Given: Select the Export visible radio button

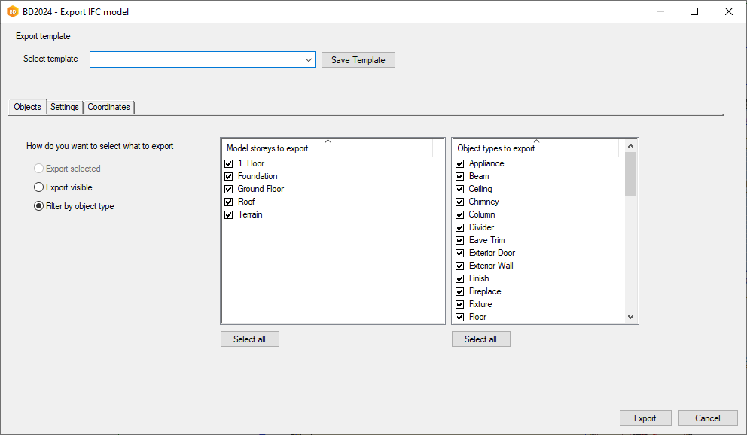Looking at the screenshot, I should pyautogui.click(x=37, y=187).
